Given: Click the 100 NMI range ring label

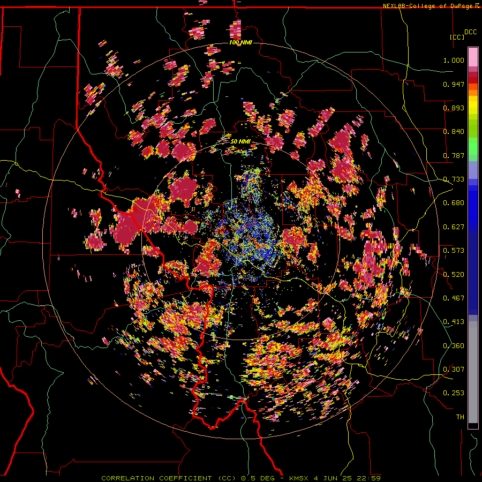Looking at the screenshot, I should pos(240,42).
